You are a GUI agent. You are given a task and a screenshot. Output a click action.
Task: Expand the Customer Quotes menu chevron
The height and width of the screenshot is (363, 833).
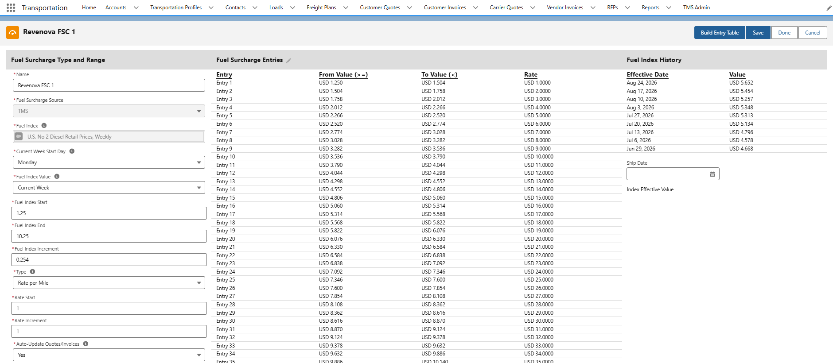point(409,8)
